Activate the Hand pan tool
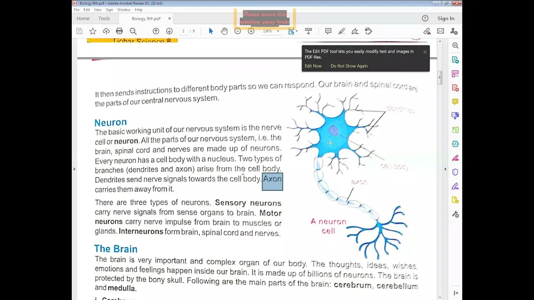 (x=224, y=31)
